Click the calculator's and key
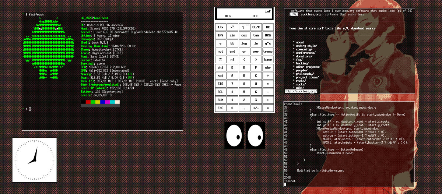 (232, 52)
